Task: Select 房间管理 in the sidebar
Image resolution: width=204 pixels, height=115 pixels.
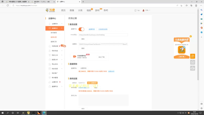Action: (x=54, y=33)
